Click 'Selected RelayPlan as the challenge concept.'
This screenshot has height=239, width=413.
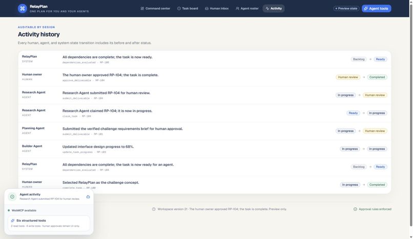(100, 182)
